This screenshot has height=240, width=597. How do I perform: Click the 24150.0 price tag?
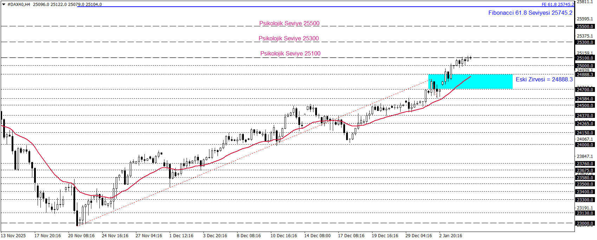click(585, 133)
